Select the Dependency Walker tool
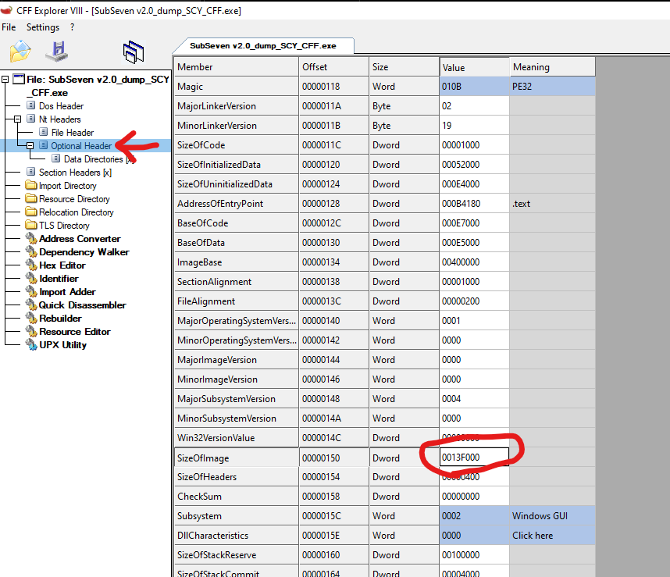The height and width of the screenshot is (577, 670). click(84, 252)
